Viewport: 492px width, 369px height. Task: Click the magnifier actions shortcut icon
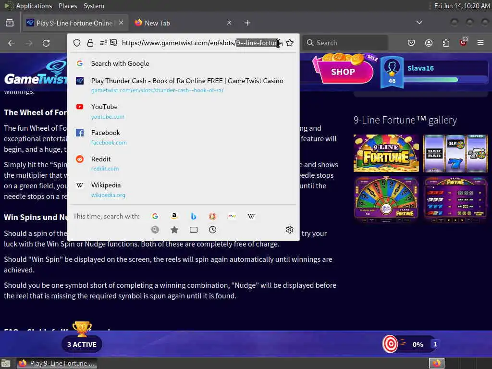(x=155, y=230)
